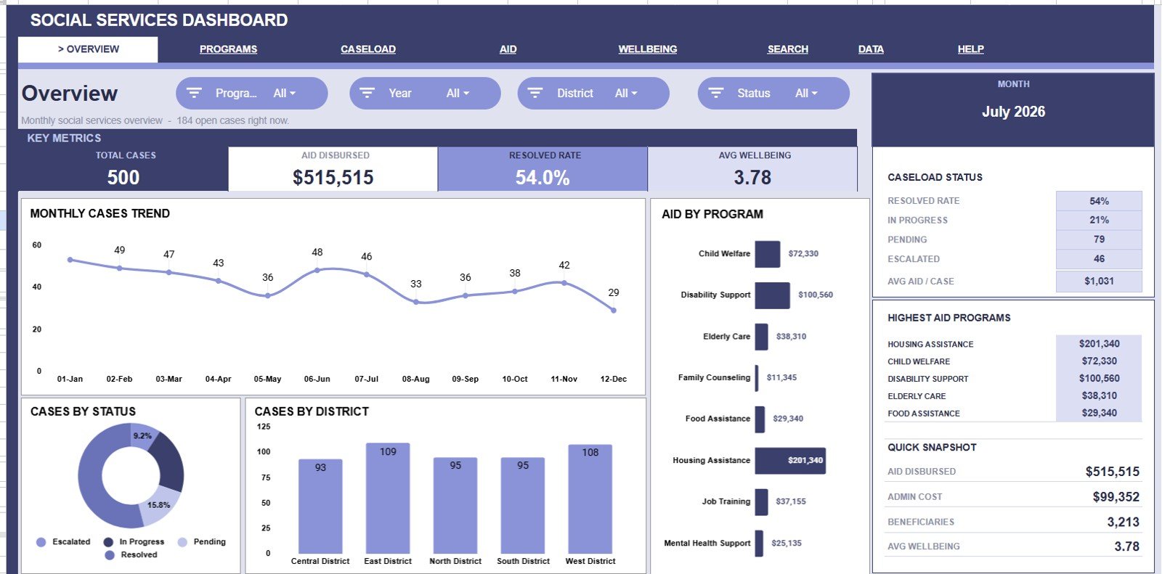Click the Resolved Rate metric 54.0%

[x=543, y=178]
